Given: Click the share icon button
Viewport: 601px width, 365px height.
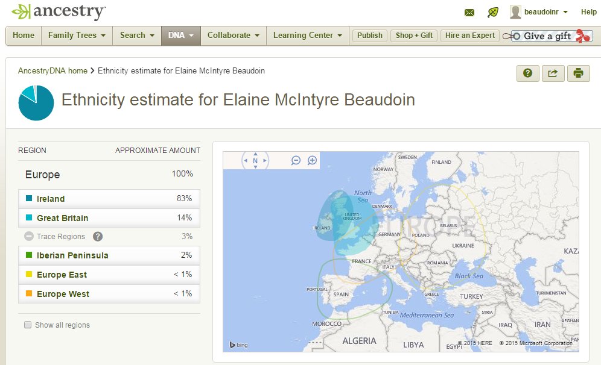Looking at the screenshot, I should coord(553,73).
